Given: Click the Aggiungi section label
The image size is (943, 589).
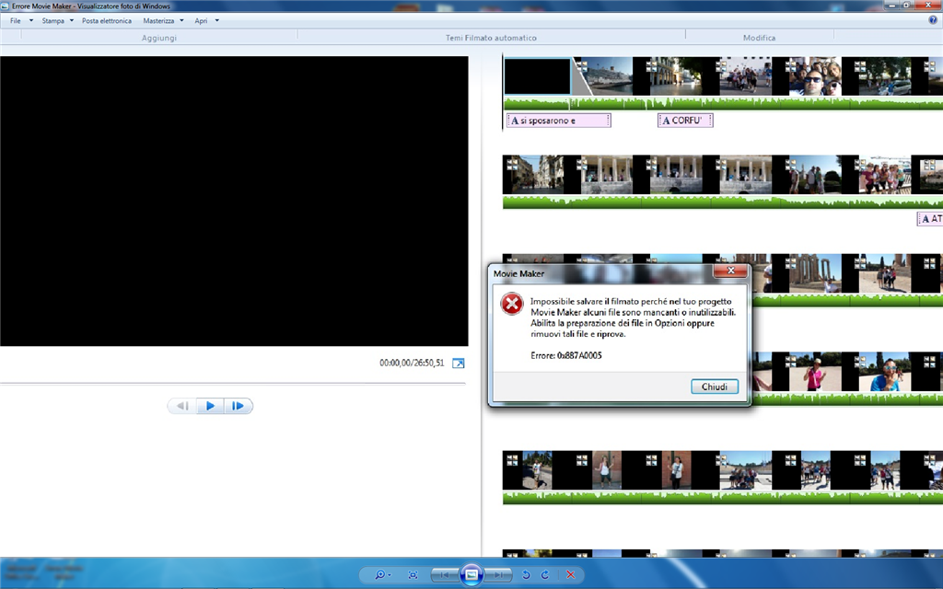Looking at the screenshot, I should (158, 37).
